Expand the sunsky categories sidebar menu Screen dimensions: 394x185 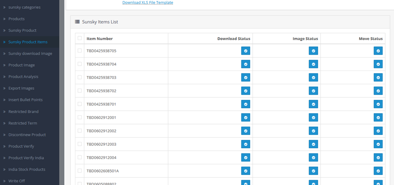(x=24, y=7)
